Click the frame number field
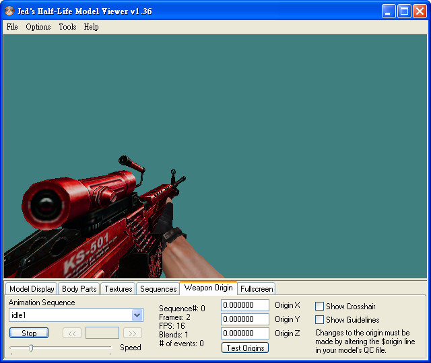Image resolution: width=431 pixels, height=363 pixels. 102,333
